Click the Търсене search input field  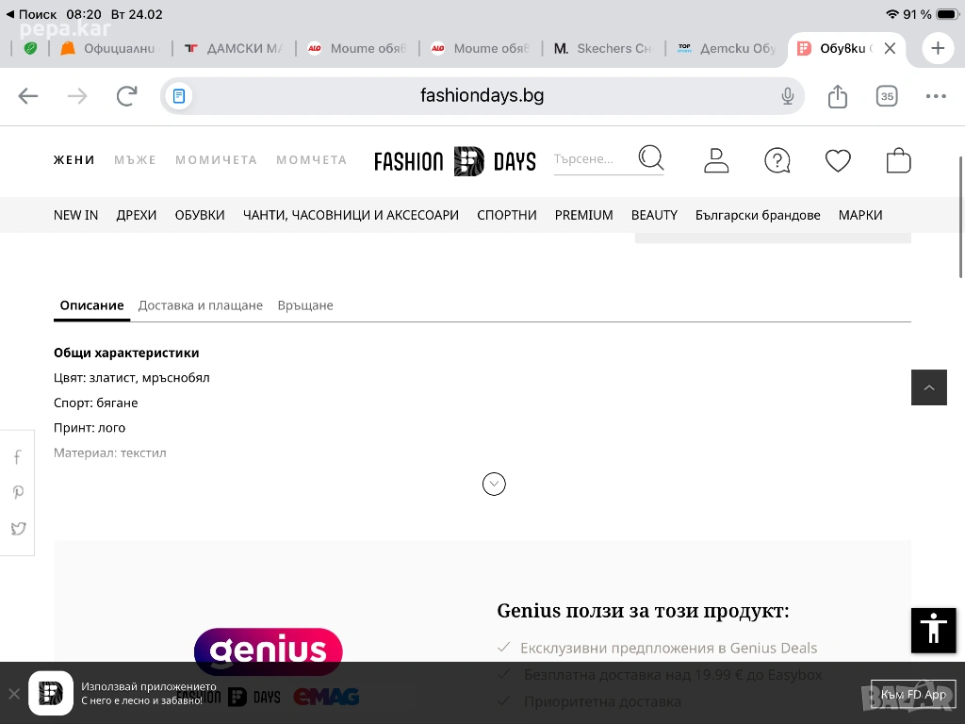point(589,159)
